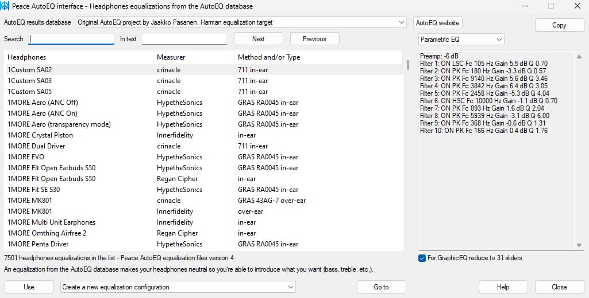Image resolution: width=589 pixels, height=298 pixels.
Task: Click the Close button at bottom right
Action: point(559,287)
